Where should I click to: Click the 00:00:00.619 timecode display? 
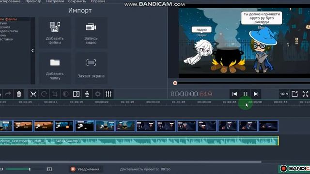[x=191, y=94]
